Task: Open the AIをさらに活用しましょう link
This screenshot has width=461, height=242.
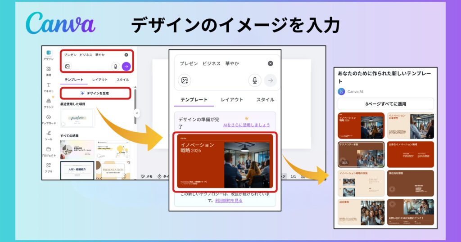Action: tap(247, 125)
